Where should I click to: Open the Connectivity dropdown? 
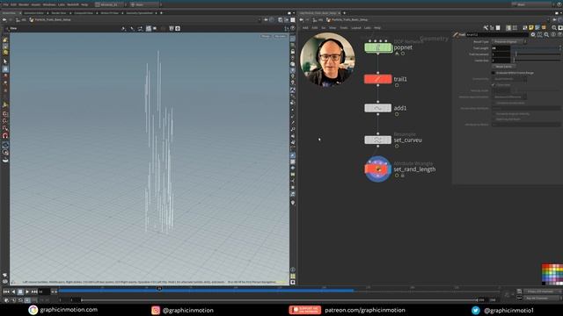point(509,79)
